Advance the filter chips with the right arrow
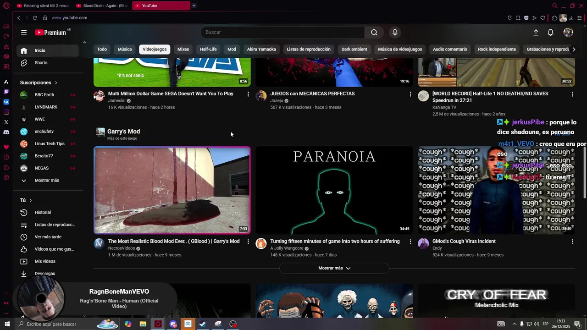This screenshot has width=587, height=330. pyautogui.click(x=573, y=49)
